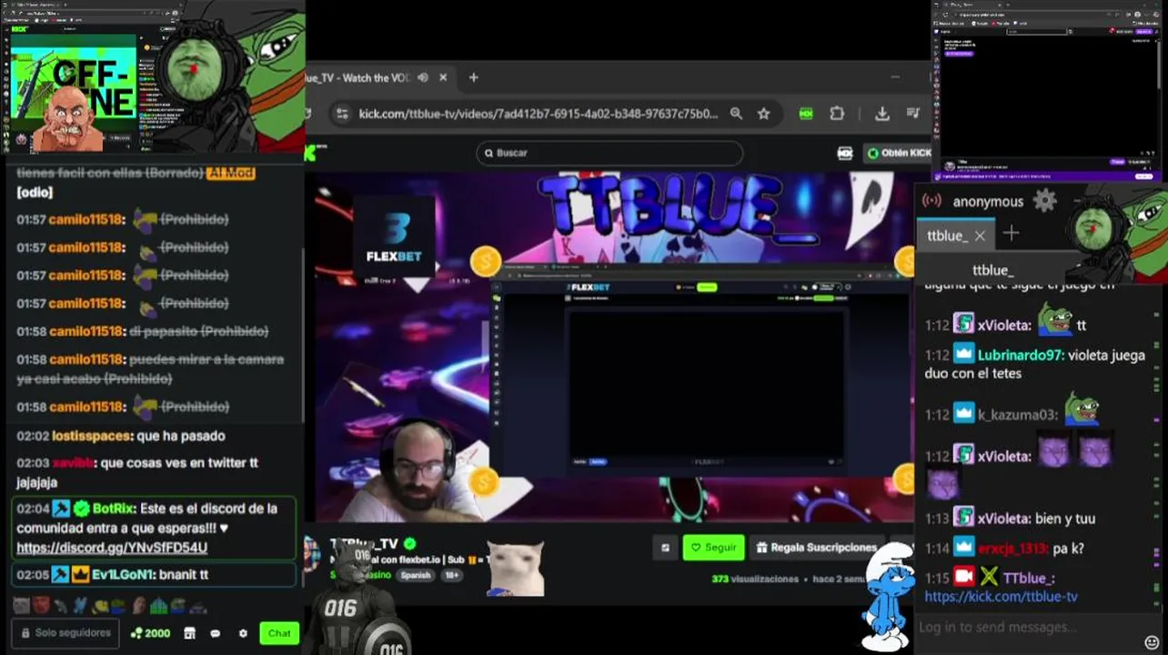Viewport: 1168px width, 655px height.
Task: Open a new browser tab
Action: (x=473, y=77)
